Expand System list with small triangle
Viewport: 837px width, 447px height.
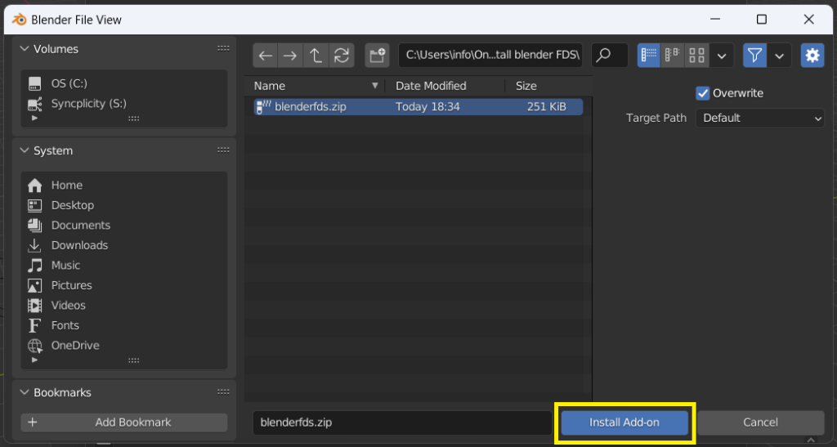click(34, 360)
